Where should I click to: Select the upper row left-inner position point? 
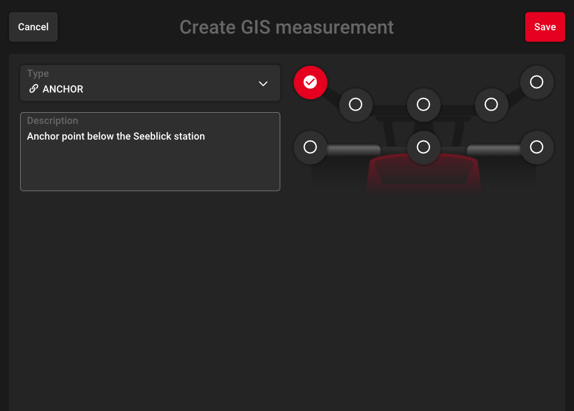pyautogui.click(x=355, y=105)
